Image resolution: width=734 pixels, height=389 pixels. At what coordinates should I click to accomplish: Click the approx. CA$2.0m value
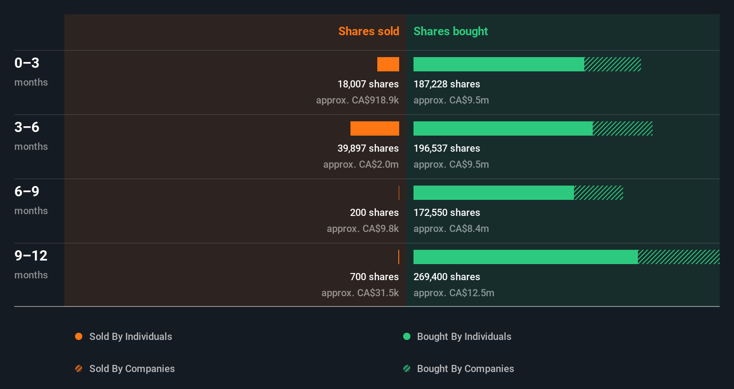361,164
